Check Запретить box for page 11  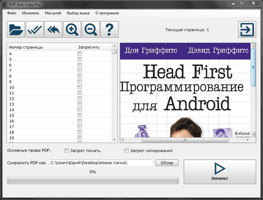pos(80,93)
